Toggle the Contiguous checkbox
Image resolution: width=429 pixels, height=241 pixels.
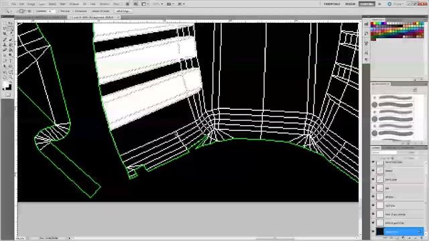pyautogui.click(x=73, y=11)
